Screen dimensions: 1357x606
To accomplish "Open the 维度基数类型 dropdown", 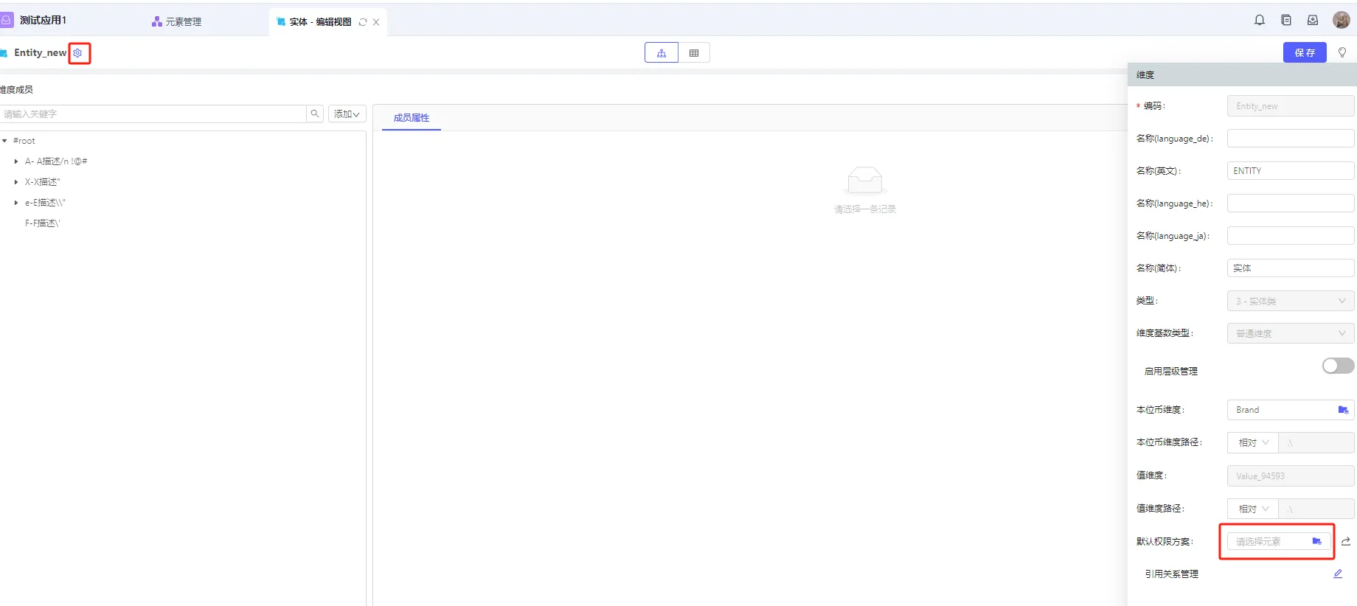I will click(x=1291, y=333).
